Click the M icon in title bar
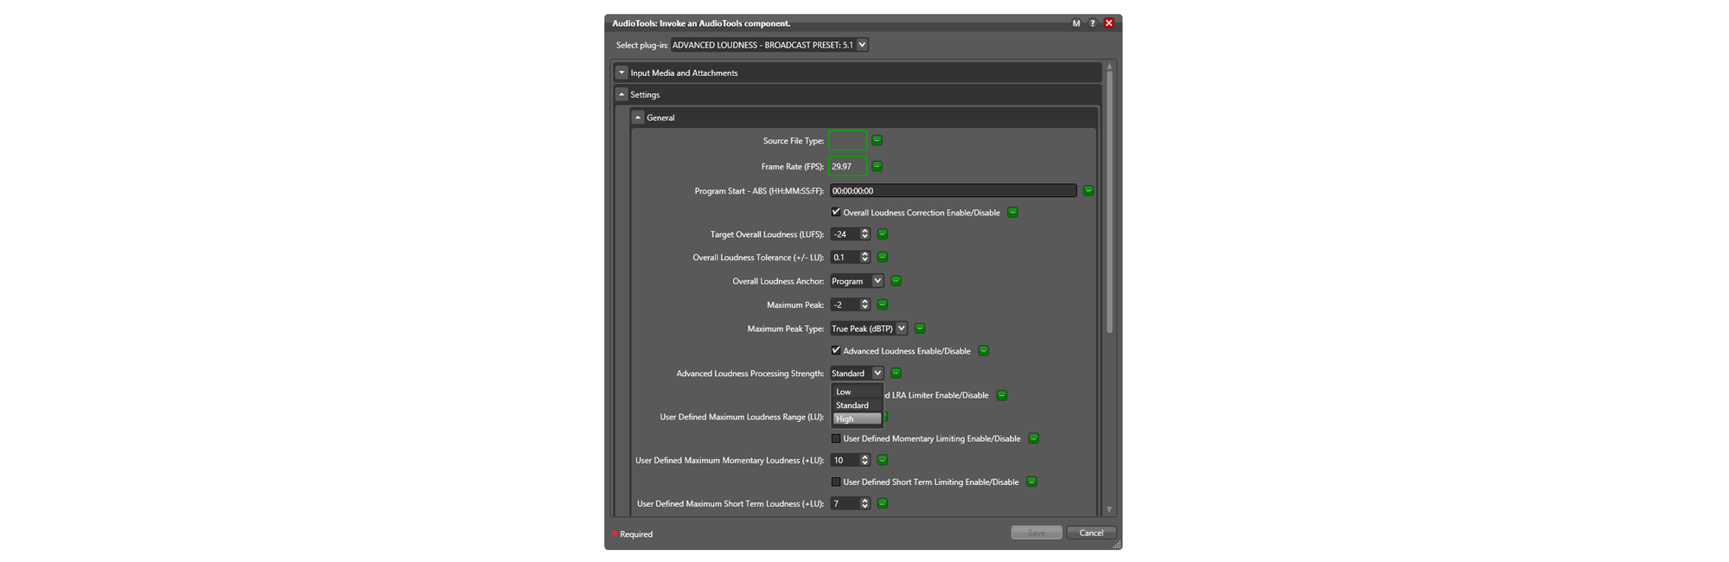The height and width of the screenshot is (562, 1729). [x=1076, y=23]
